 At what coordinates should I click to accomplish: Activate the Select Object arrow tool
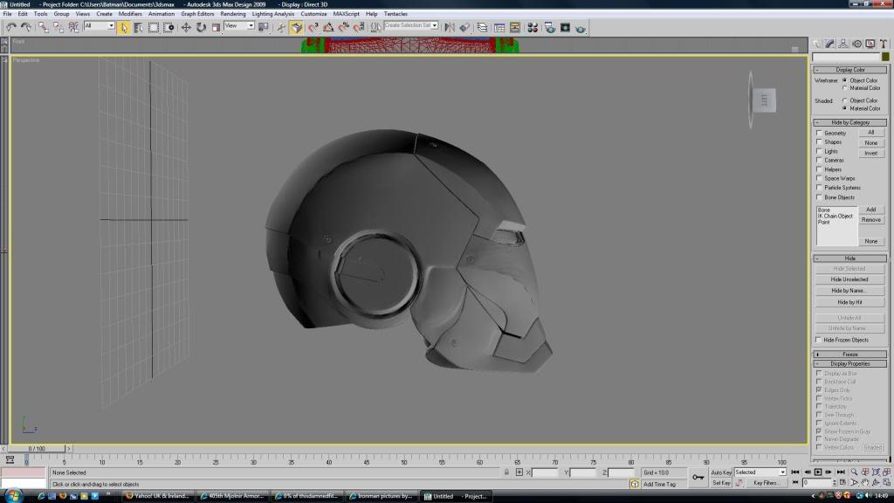(124, 27)
